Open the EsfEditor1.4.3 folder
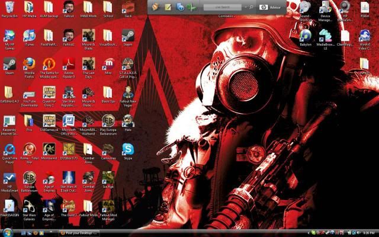This screenshot has width=379, height=237. [x=9, y=94]
